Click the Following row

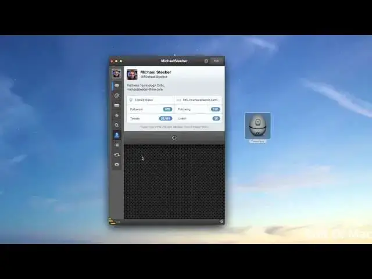[198, 109]
